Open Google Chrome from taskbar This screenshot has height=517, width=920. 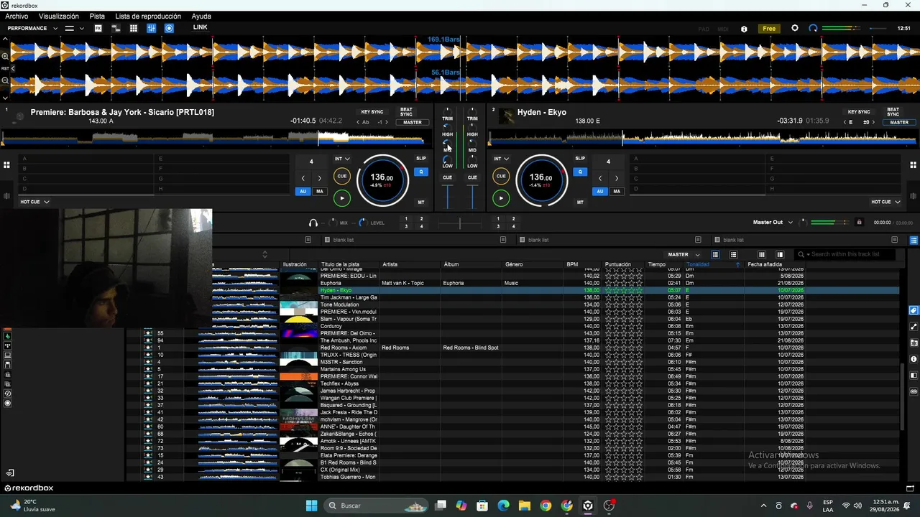tap(546, 506)
